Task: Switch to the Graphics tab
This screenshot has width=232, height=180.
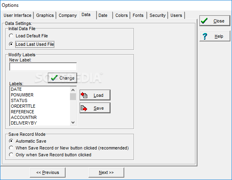Action: tap(45, 15)
